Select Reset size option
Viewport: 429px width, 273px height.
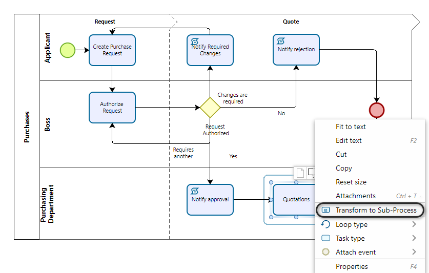tap(351, 182)
